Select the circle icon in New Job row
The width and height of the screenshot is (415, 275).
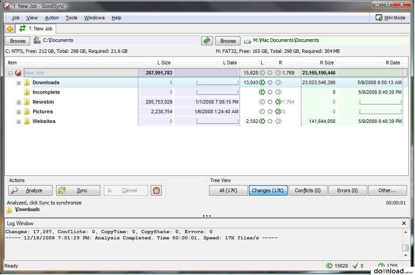[x=270, y=73]
